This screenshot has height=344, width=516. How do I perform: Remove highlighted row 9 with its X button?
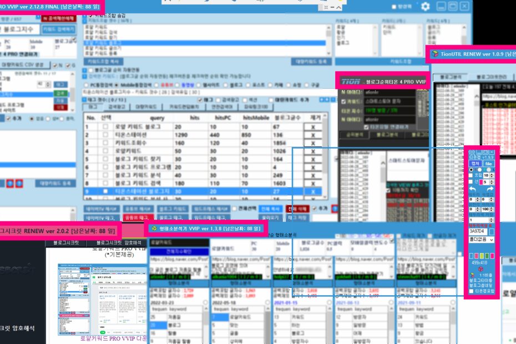click(313, 191)
